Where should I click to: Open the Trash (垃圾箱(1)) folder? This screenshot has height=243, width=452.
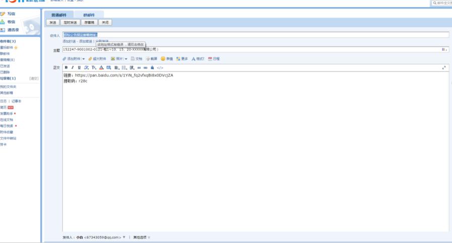(x=8, y=78)
